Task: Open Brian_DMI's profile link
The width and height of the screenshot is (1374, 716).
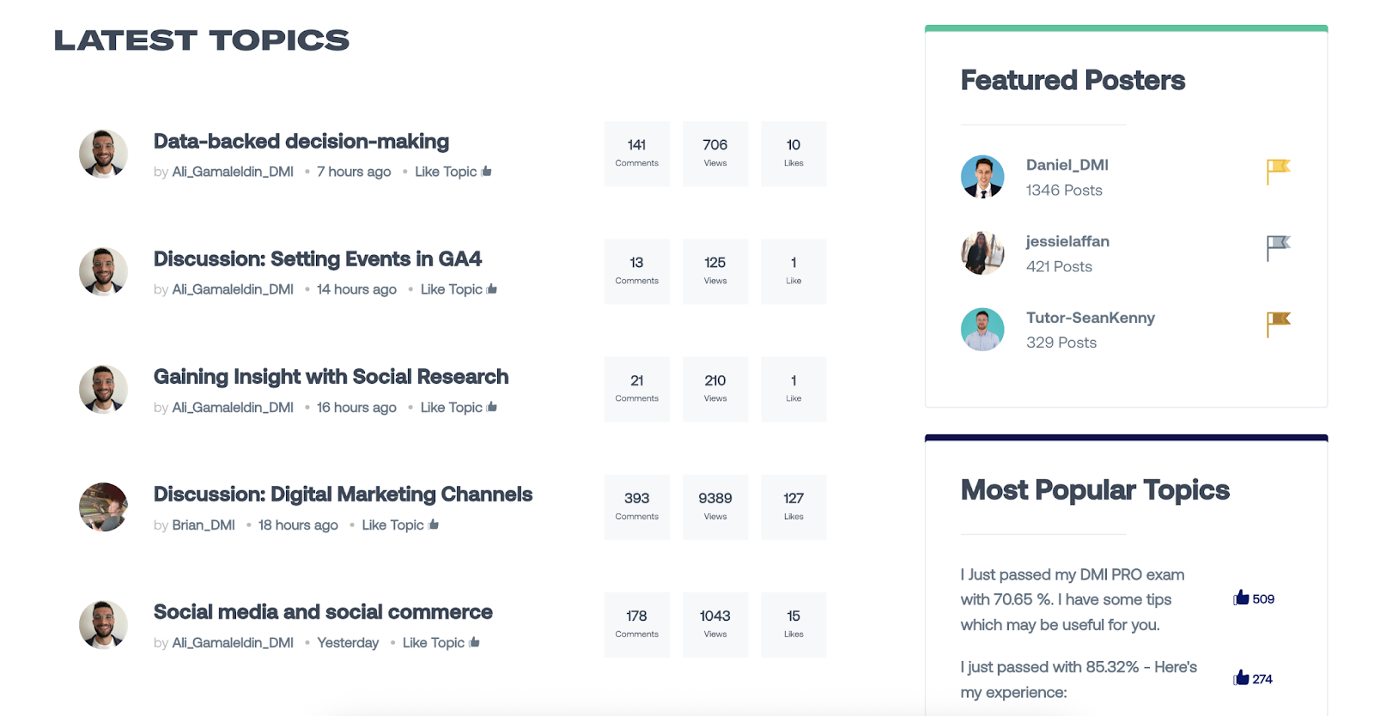Action: tap(204, 524)
